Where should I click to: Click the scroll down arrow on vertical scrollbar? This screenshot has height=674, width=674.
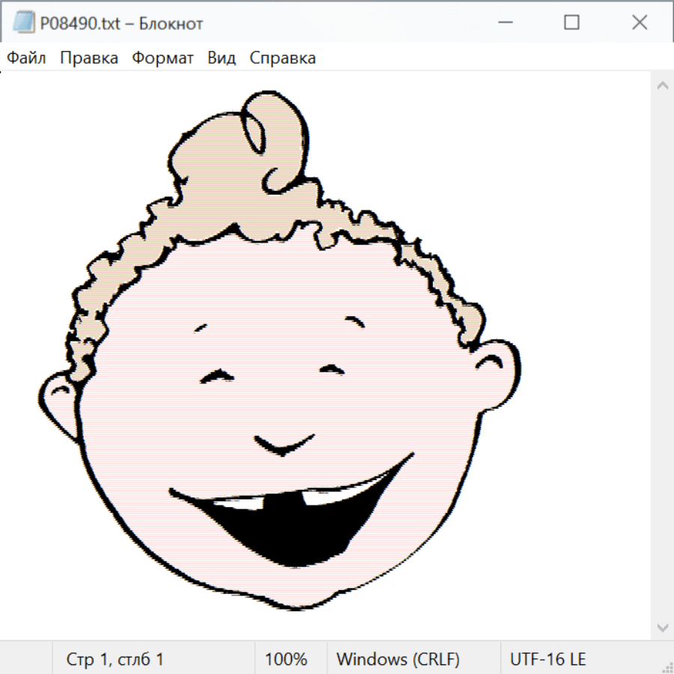coord(662,627)
